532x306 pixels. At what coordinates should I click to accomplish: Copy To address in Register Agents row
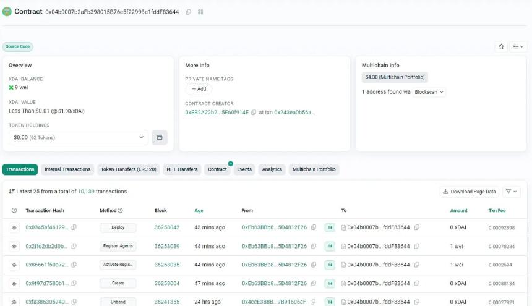coord(417,245)
